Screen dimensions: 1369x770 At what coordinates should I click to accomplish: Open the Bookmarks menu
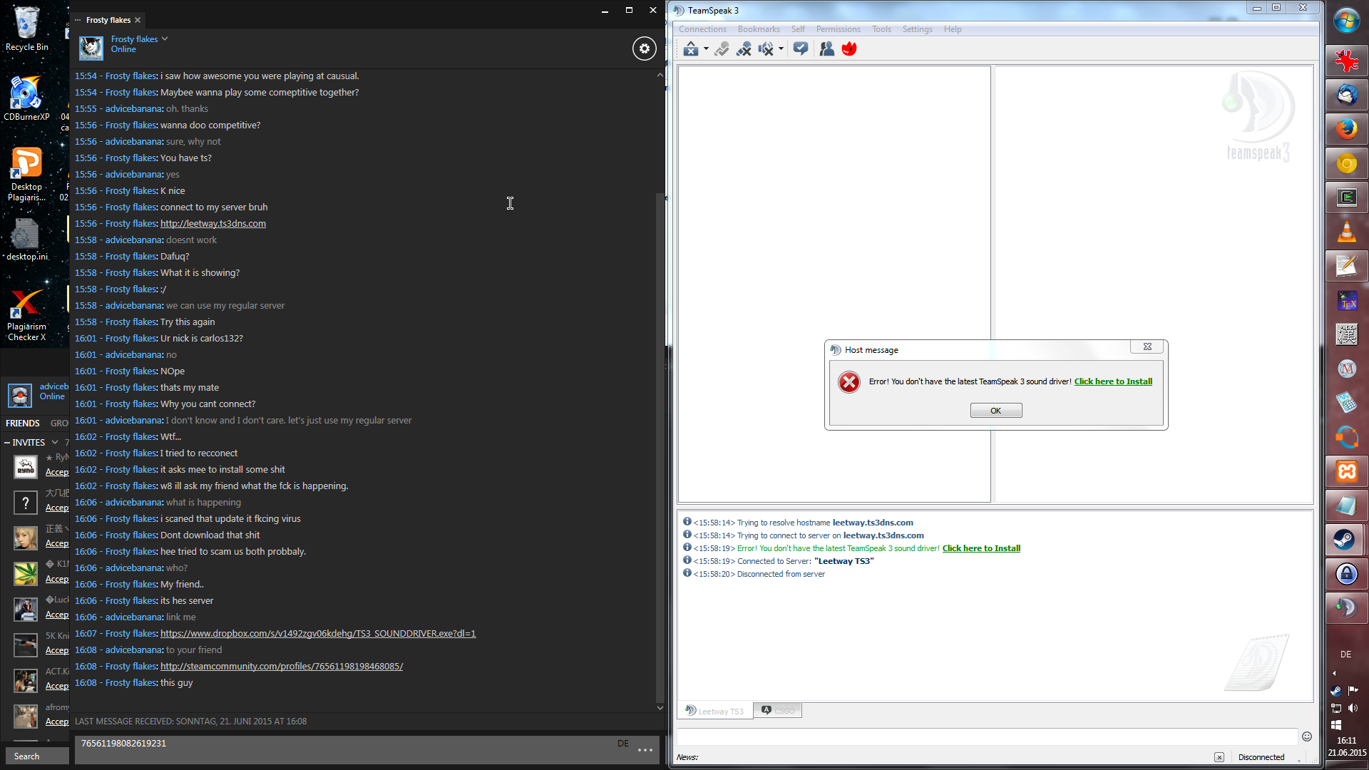coord(758,29)
